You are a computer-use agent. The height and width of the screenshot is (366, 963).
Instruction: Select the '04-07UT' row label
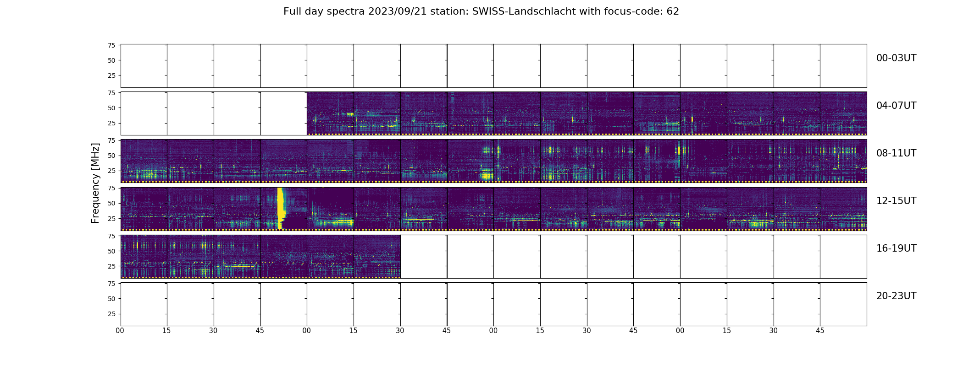click(896, 106)
